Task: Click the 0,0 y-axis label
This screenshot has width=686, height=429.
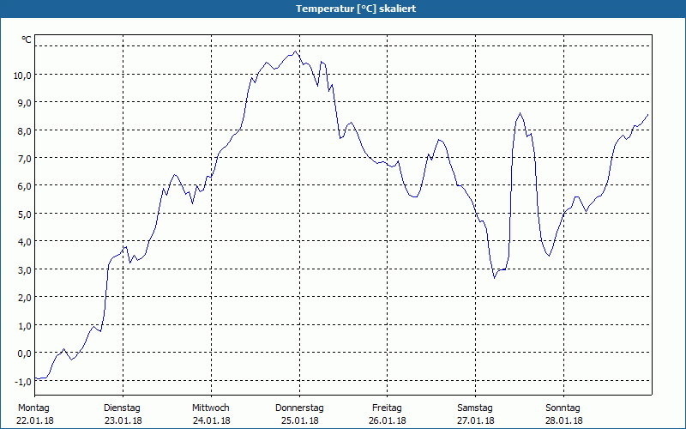Action: 25,353
